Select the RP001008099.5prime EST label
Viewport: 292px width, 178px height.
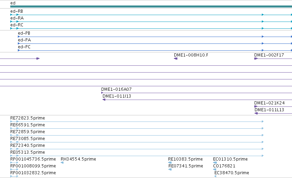click(33, 166)
